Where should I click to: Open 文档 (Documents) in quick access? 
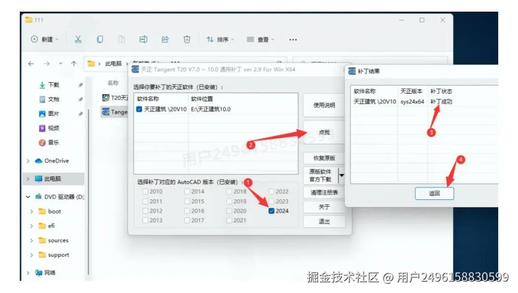tap(53, 99)
